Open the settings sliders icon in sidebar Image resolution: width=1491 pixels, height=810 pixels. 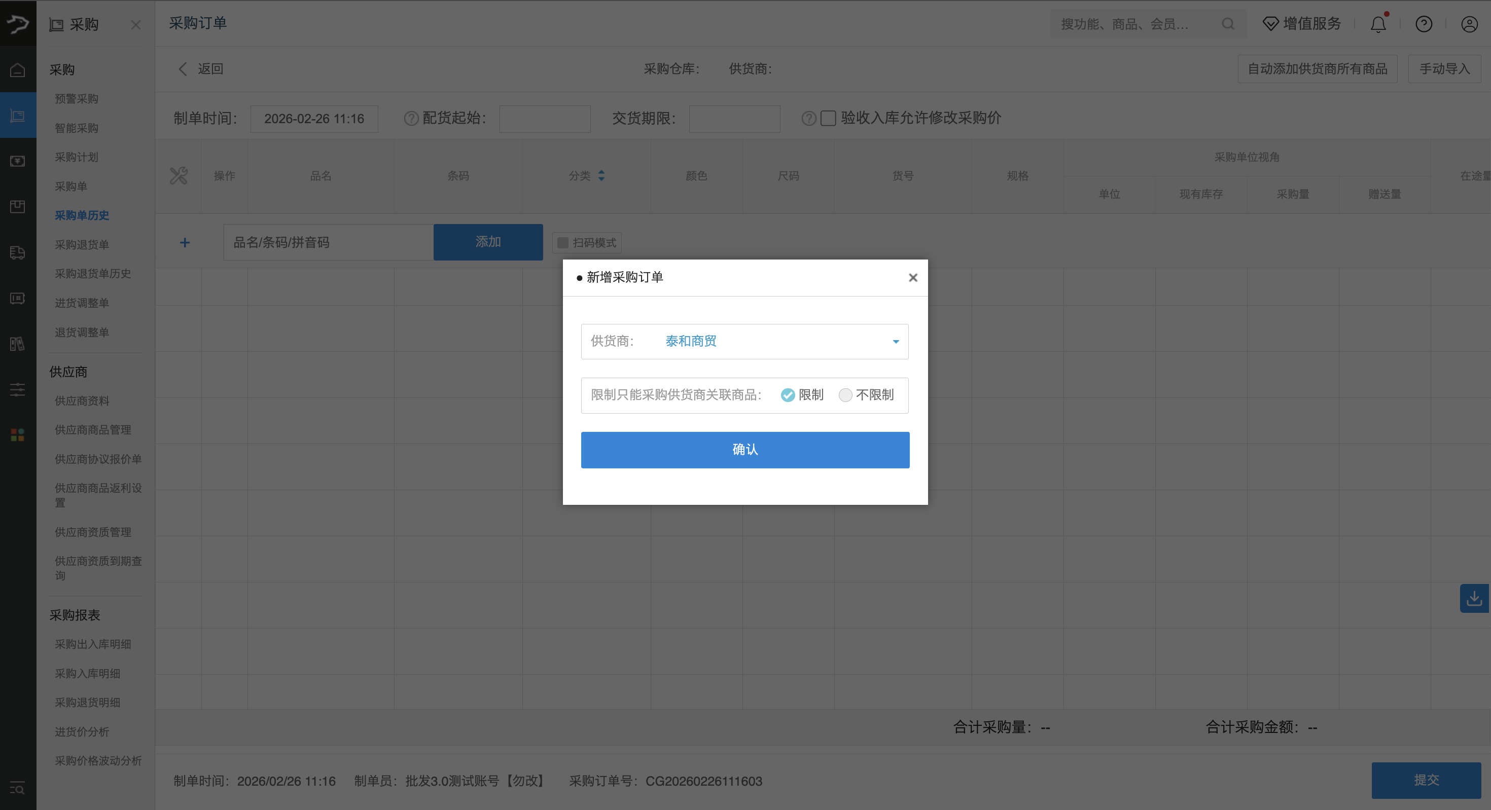[18, 389]
